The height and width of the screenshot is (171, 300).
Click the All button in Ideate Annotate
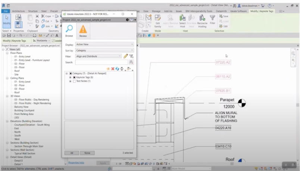pyautogui.click(x=72, y=153)
